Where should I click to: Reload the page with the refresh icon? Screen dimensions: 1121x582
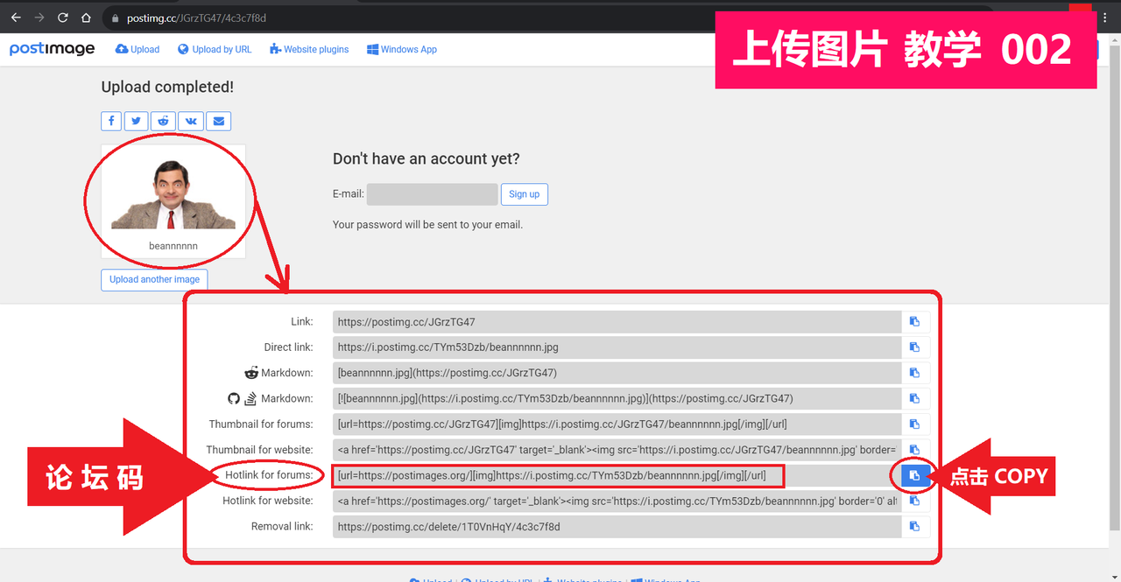tap(63, 18)
